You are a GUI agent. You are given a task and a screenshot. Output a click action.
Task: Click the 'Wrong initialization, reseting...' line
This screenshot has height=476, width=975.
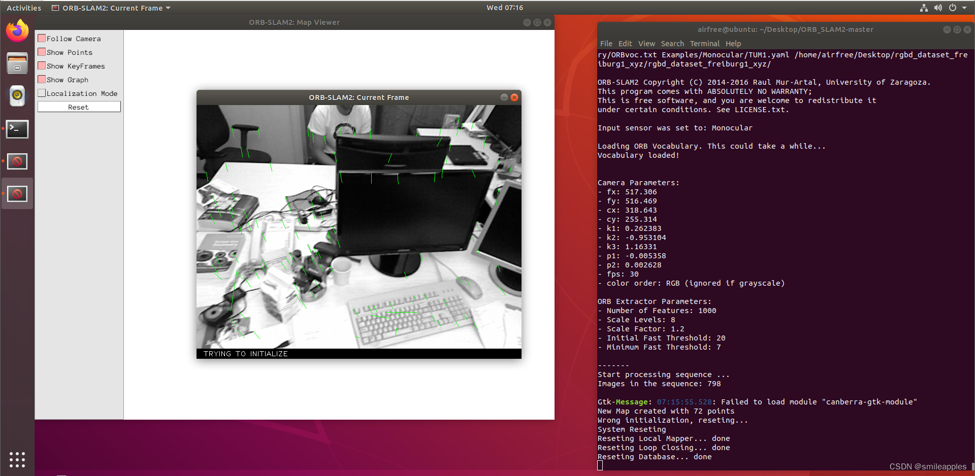pyautogui.click(x=673, y=420)
